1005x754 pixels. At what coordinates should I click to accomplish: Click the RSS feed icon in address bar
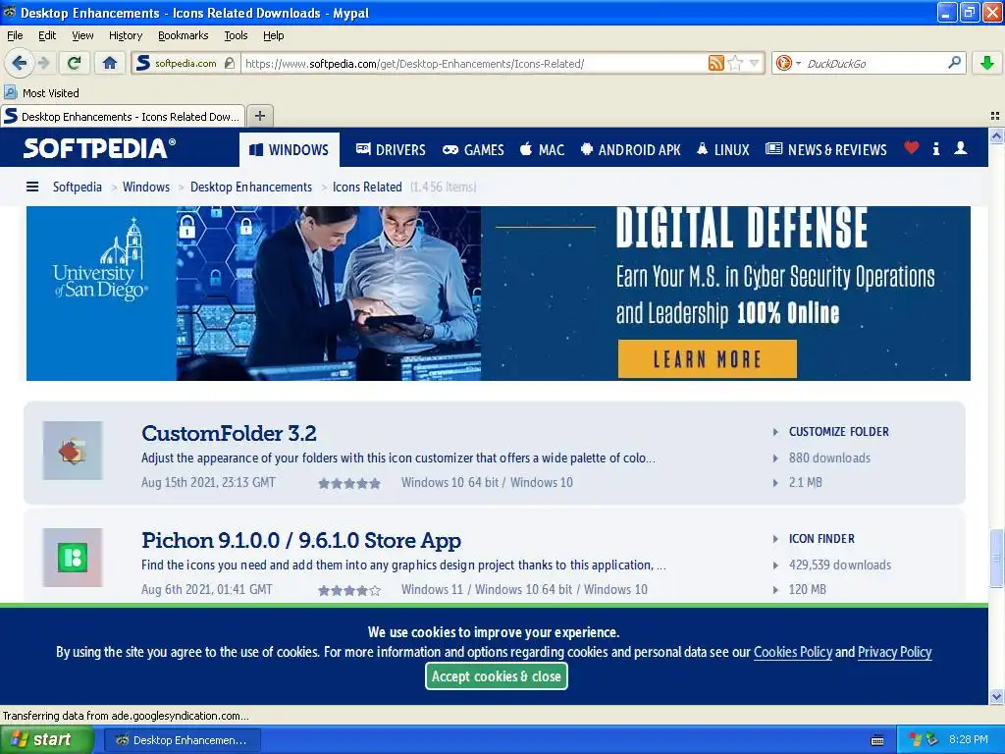[x=715, y=63]
